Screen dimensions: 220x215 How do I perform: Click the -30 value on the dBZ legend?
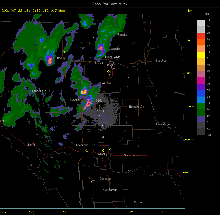209,135
